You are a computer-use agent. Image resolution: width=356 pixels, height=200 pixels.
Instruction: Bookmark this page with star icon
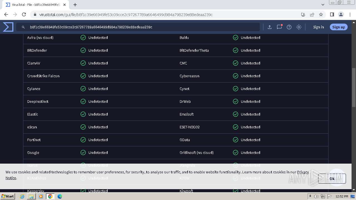coord(321,14)
